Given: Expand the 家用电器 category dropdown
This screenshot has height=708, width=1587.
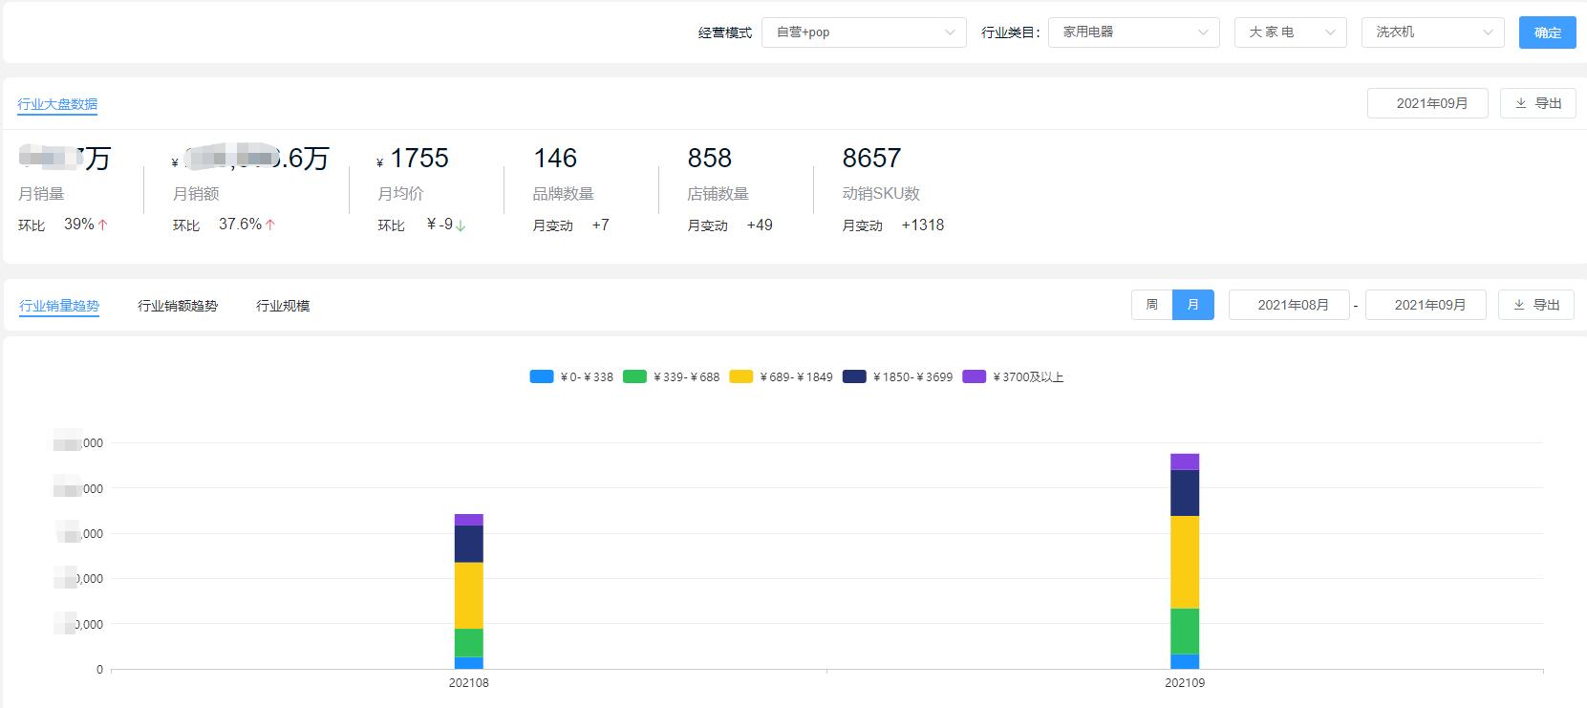Looking at the screenshot, I should 1133,32.
